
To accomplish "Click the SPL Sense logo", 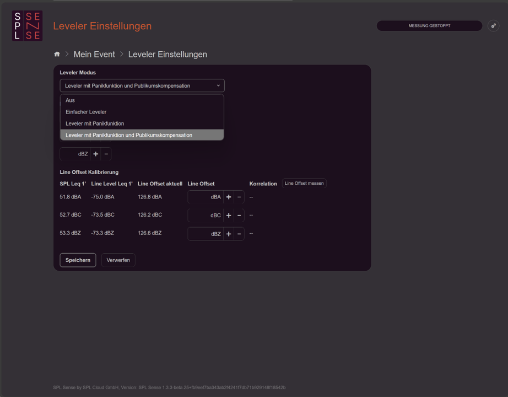I will [27, 25].
